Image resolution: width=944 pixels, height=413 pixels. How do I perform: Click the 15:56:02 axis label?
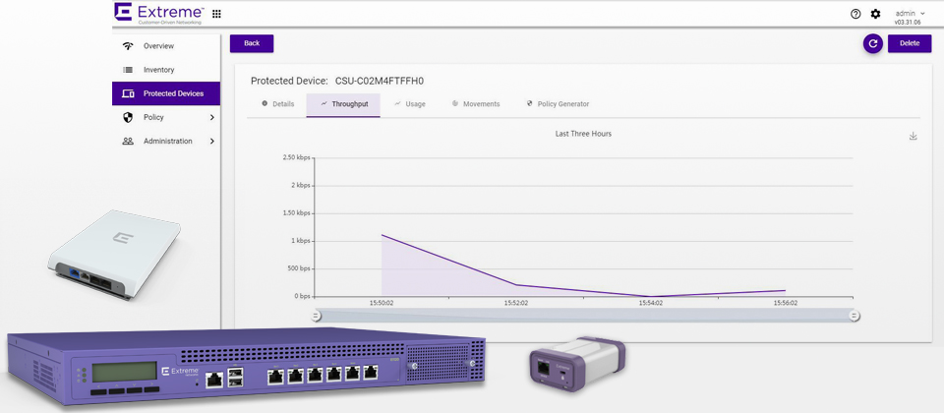pos(785,304)
